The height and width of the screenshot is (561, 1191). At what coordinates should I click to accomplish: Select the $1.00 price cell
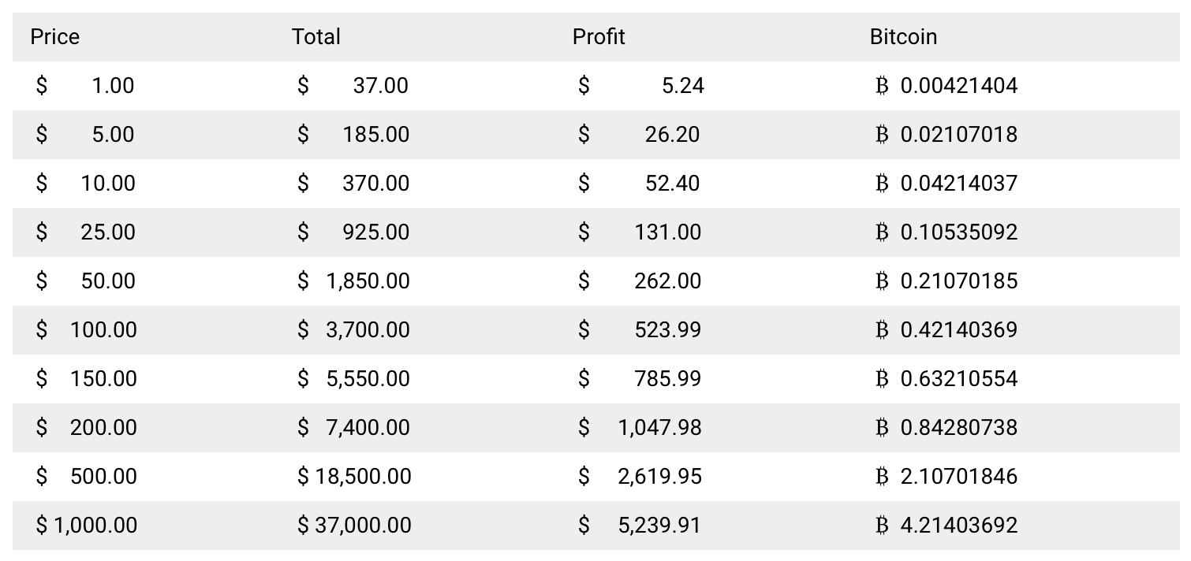86,85
